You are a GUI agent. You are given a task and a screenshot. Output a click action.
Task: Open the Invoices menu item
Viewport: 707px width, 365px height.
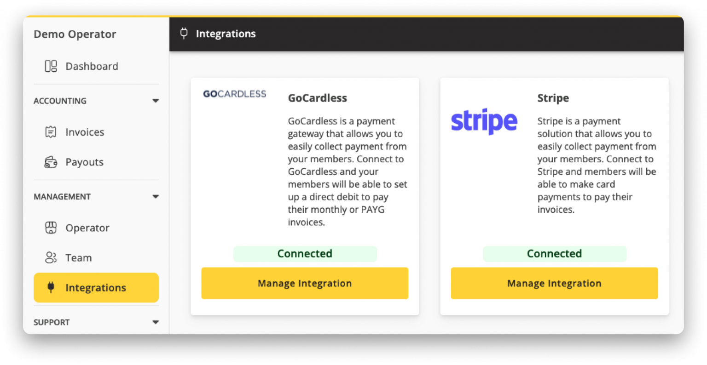point(85,132)
